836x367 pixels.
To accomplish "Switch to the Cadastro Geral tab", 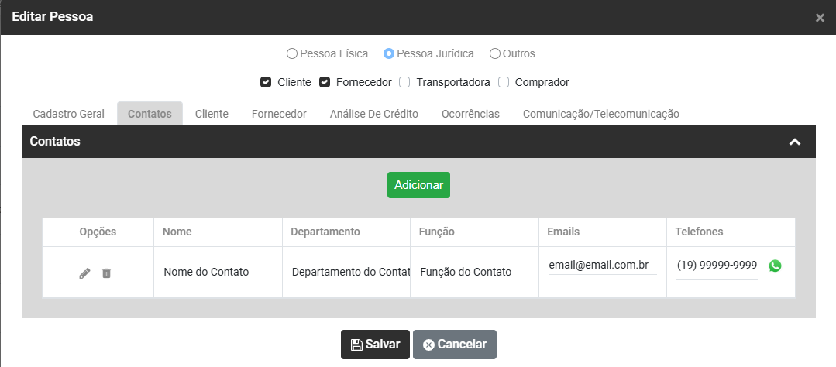I will pyautogui.click(x=68, y=114).
